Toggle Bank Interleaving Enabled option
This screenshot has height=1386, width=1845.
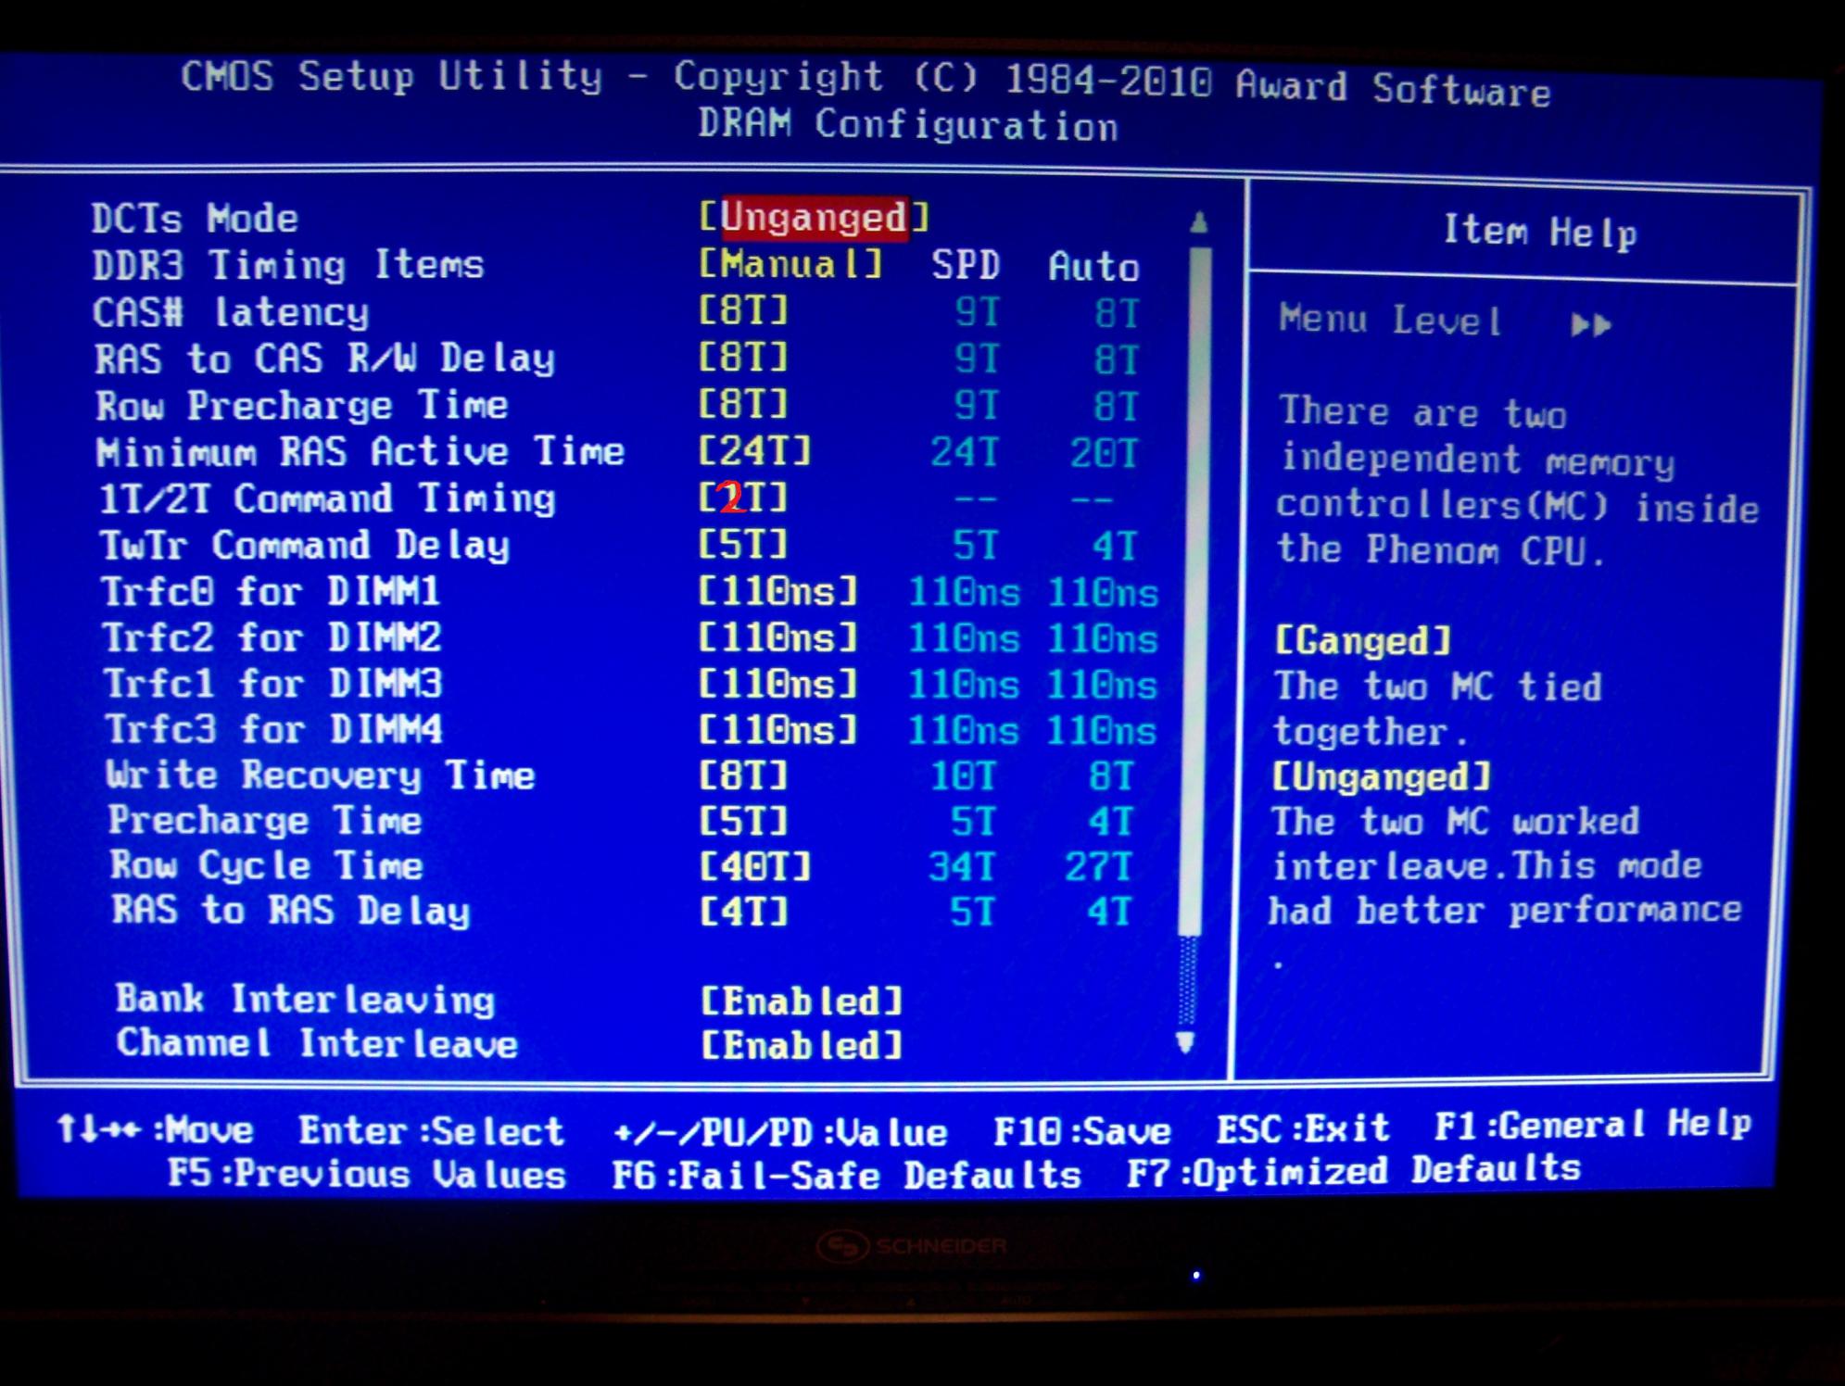click(802, 1001)
